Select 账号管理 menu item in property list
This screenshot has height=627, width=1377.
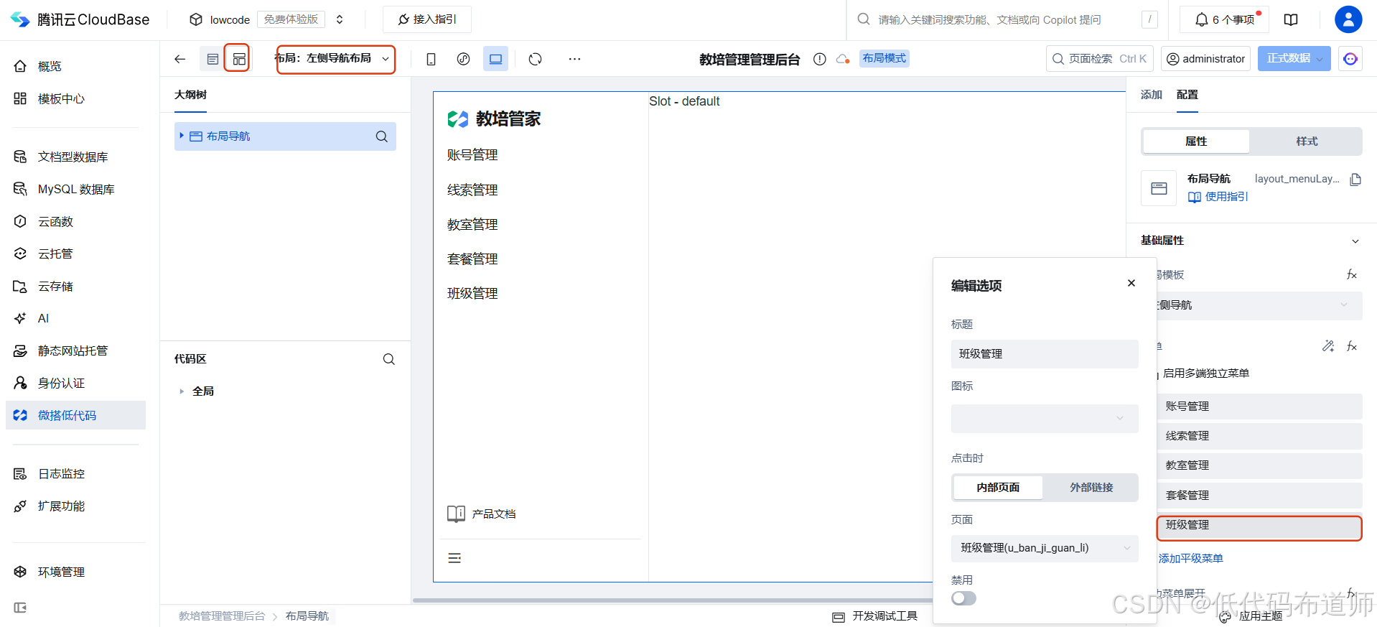coord(1259,407)
